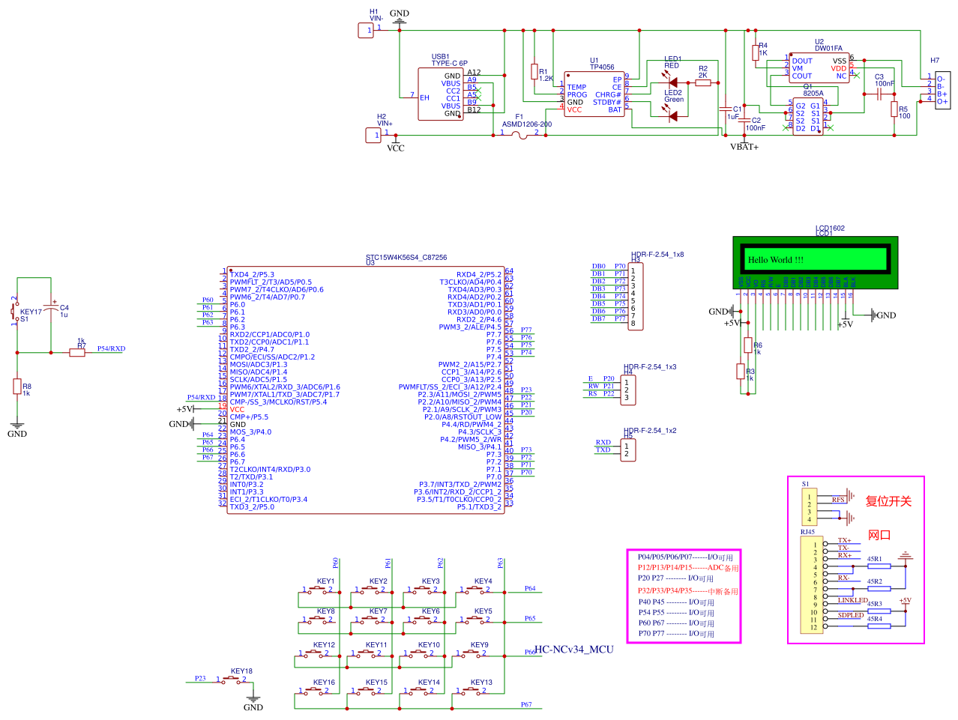Screen dimensions: 958x720
Task: Select the H1 VIN- pin connector
Action: coord(365,30)
